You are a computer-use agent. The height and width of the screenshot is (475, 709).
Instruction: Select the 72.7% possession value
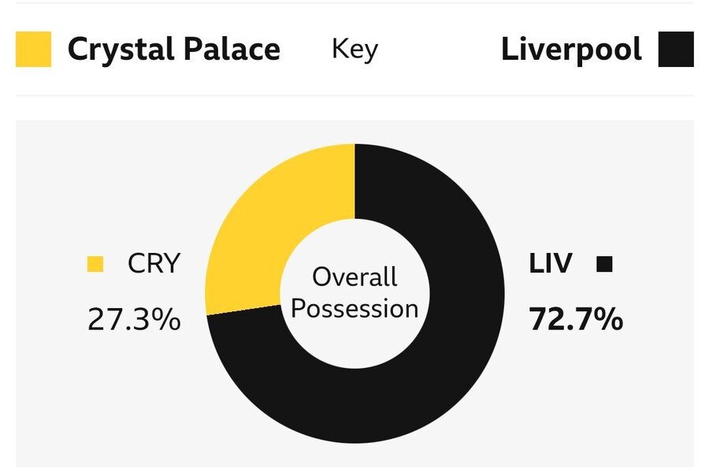pyautogui.click(x=576, y=320)
